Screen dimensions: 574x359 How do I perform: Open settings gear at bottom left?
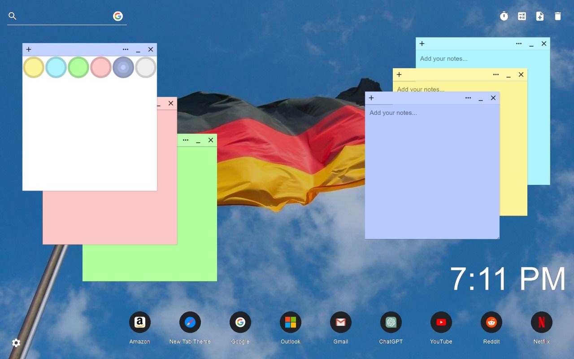16,343
